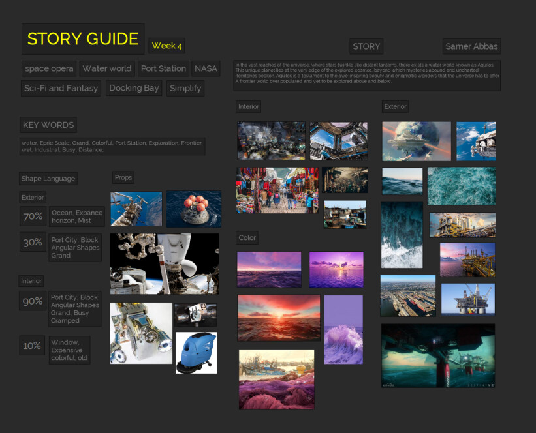Click the Window, Expansive colorful, old note

[69, 350]
